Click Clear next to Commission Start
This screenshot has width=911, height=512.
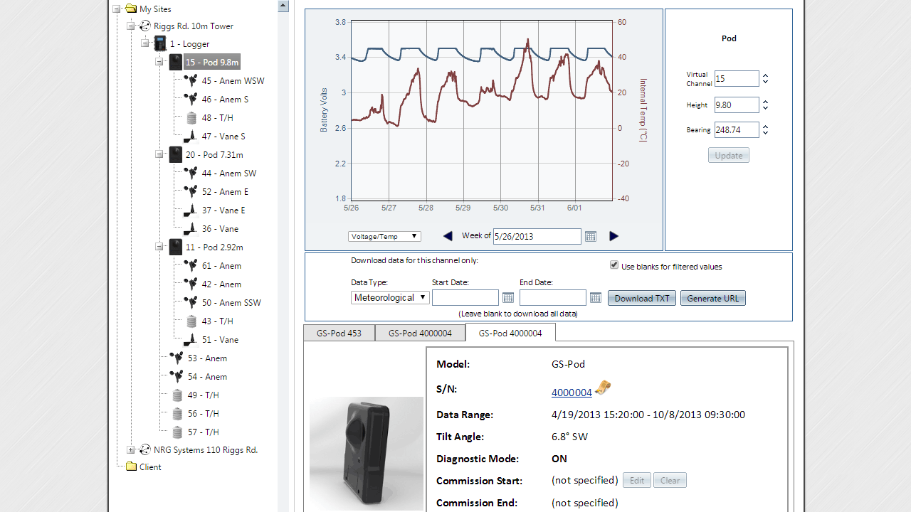670,481
